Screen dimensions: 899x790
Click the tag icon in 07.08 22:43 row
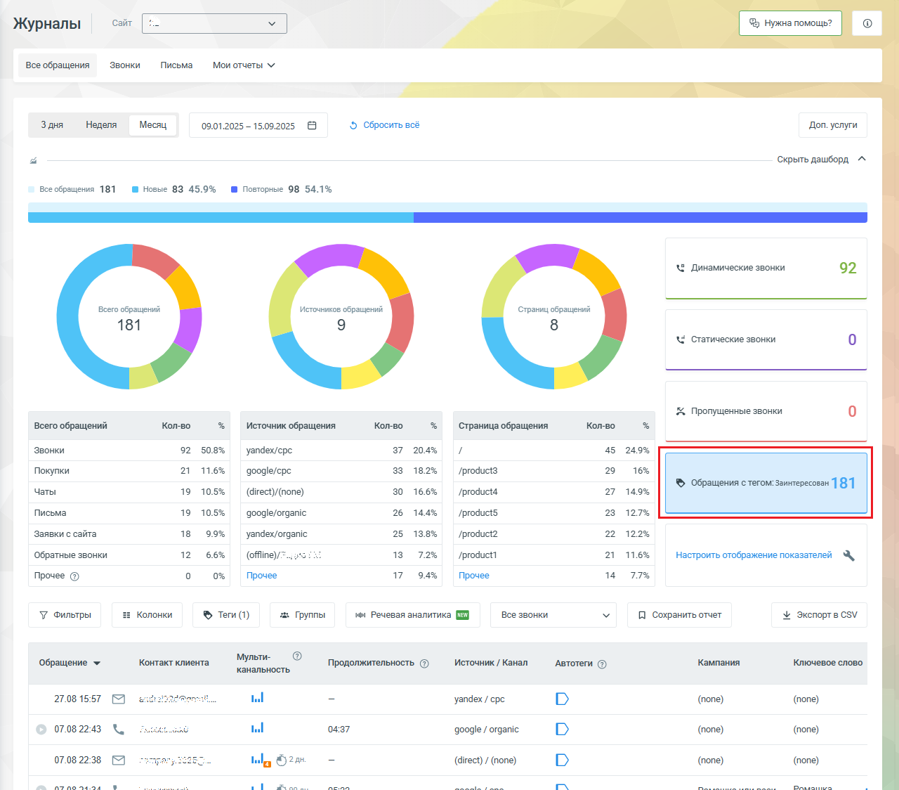coord(562,729)
